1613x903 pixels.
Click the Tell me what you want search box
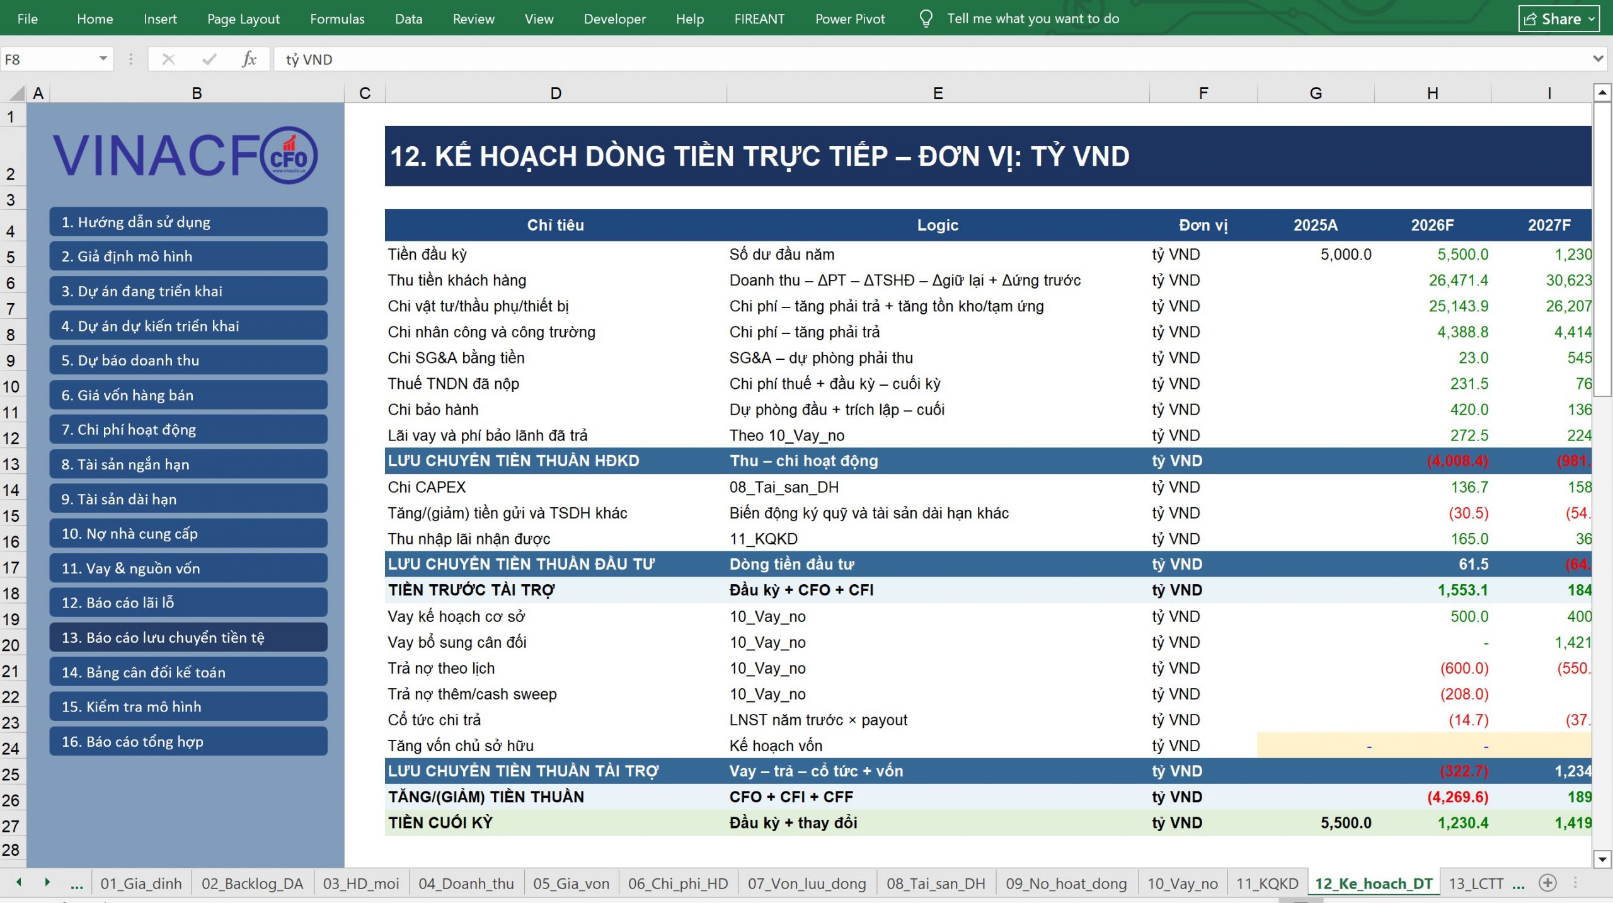pos(1033,19)
